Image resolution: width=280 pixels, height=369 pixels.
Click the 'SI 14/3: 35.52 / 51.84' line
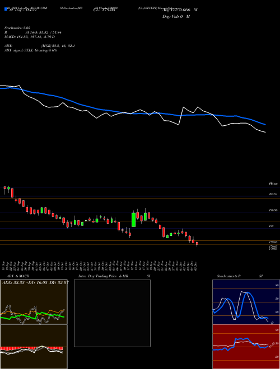44,32
